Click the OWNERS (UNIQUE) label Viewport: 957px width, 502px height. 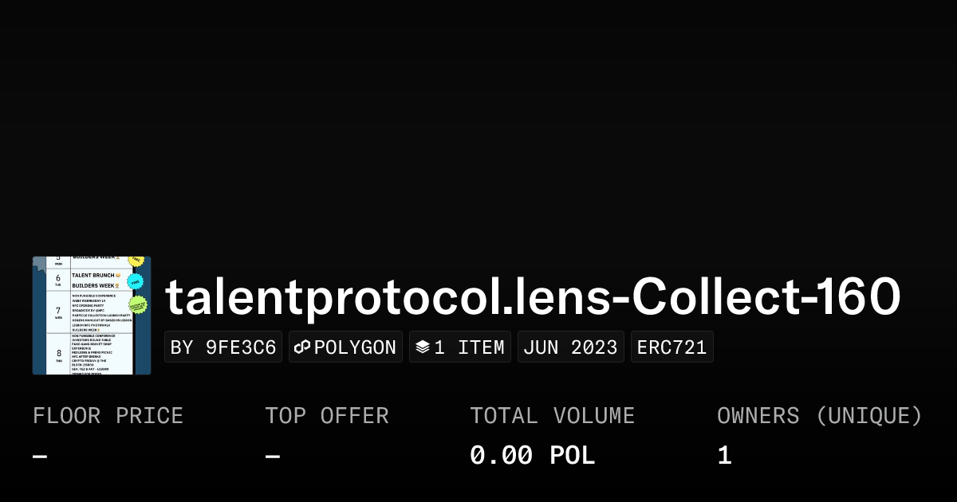pyautogui.click(x=819, y=416)
